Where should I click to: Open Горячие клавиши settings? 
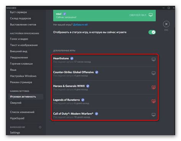[x=21, y=64]
